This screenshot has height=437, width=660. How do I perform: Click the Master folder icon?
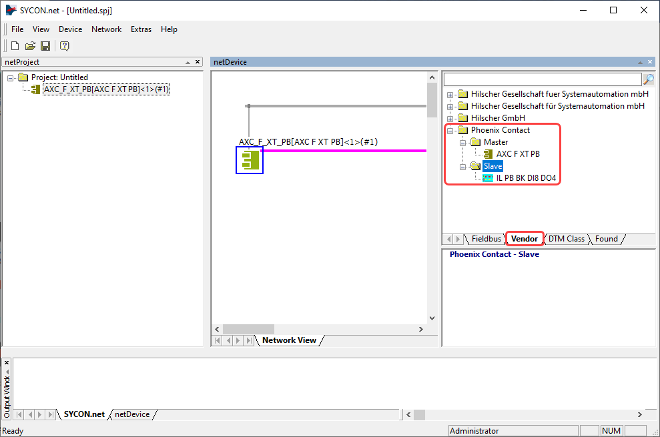475,142
